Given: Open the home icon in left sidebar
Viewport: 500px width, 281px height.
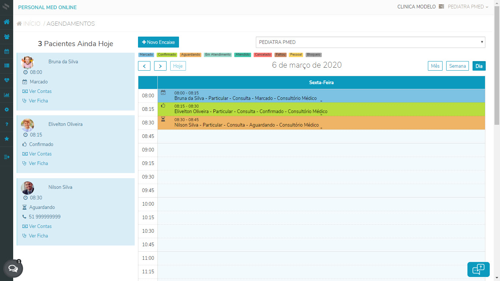Looking at the screenshot, I should (7, 22).
